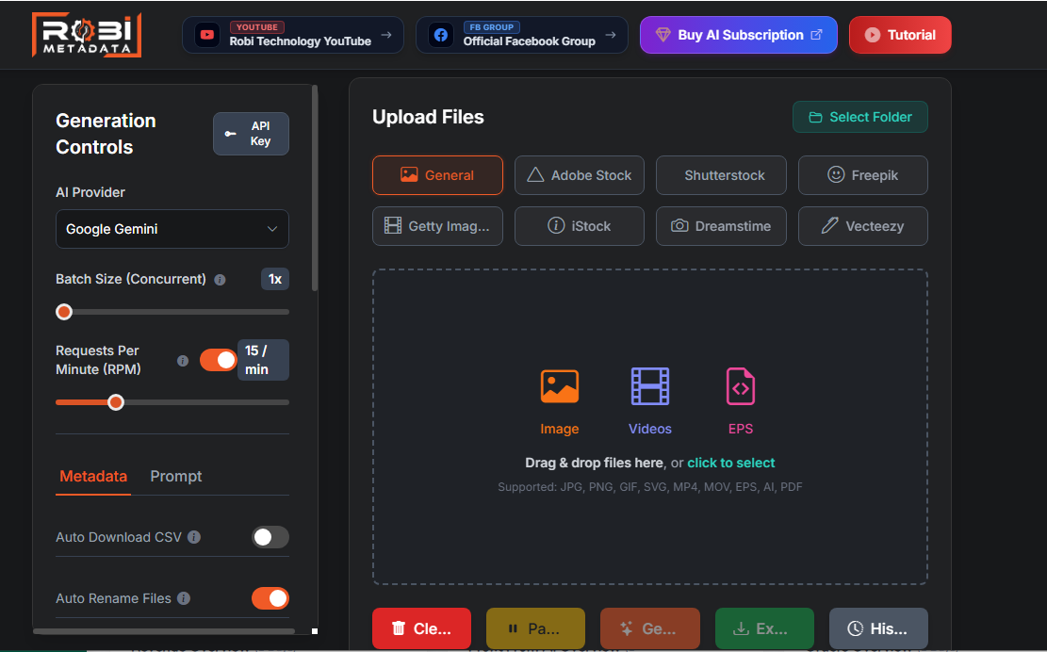
Task: Click the Videos film strip icon
Action: [x=649, y=386]
